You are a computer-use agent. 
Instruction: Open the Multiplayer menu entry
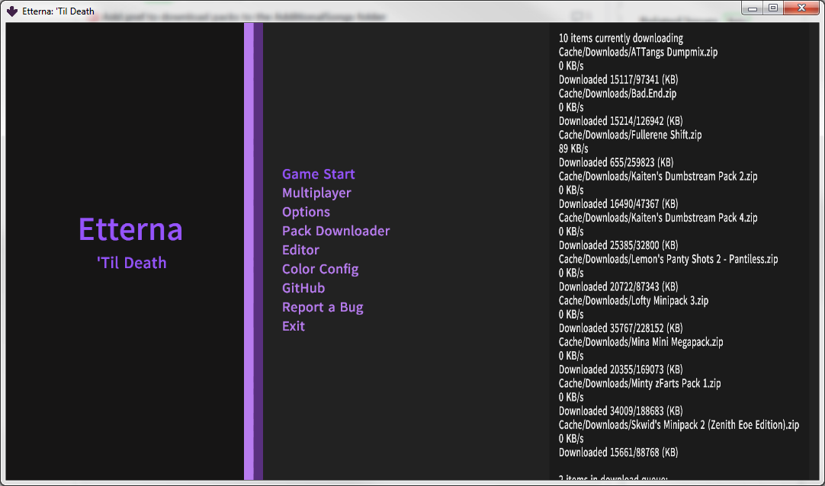click(316, 193)
